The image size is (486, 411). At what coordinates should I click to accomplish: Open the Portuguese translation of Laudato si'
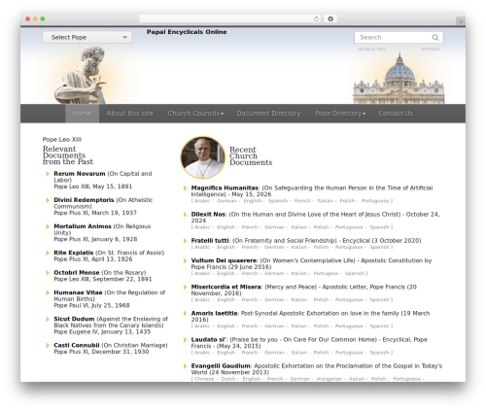tap(349, 353)
